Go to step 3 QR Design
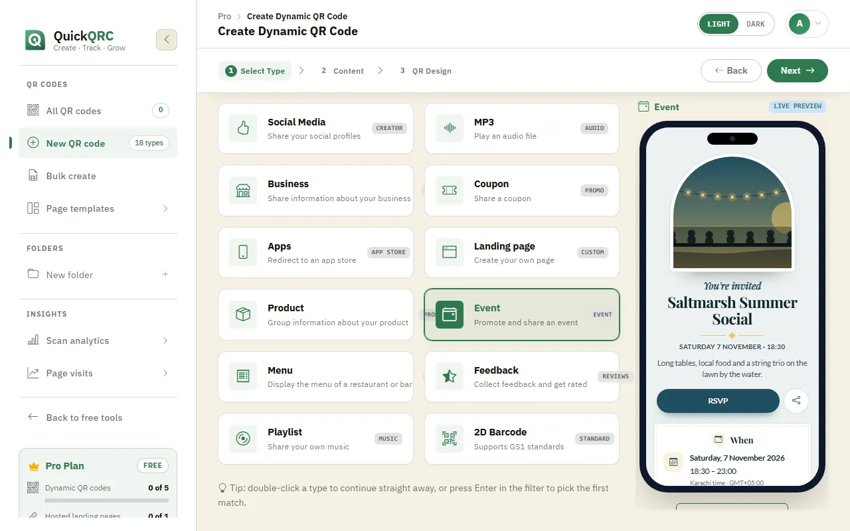 [426, 71]
